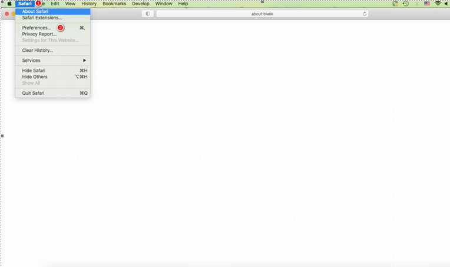Open the History menu

[x=89, y=4]
